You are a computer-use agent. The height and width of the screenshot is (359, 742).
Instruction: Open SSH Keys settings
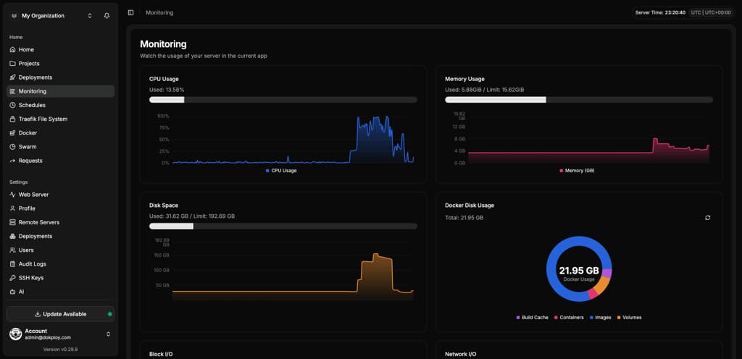(x=61, y=278)
